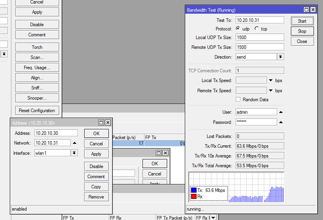This screenshot has width=323, height=220.
Task: Open Torch in the interface window
Action: pyautogui.click(x=37, y=47)
